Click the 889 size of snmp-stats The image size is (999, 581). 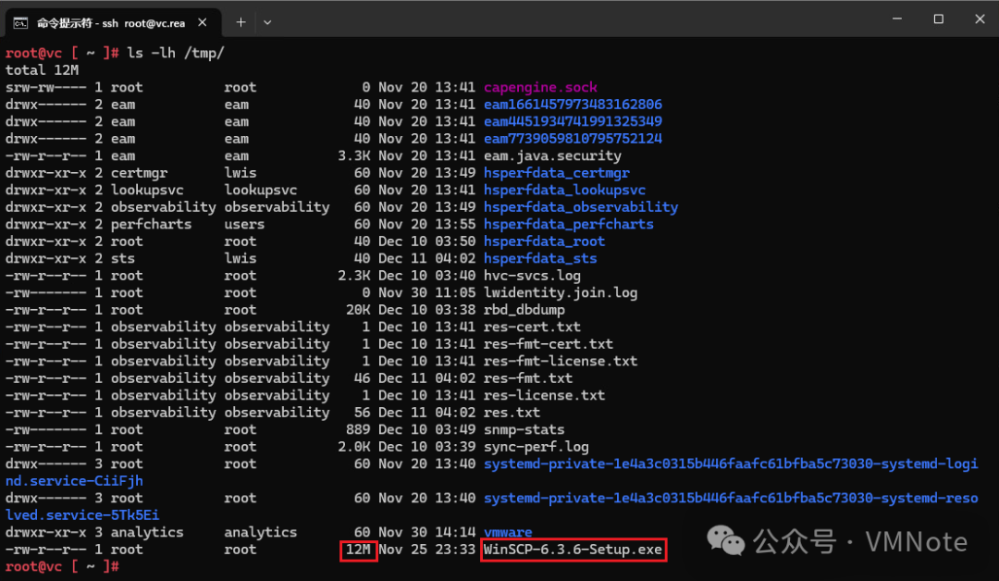[359, 430]
